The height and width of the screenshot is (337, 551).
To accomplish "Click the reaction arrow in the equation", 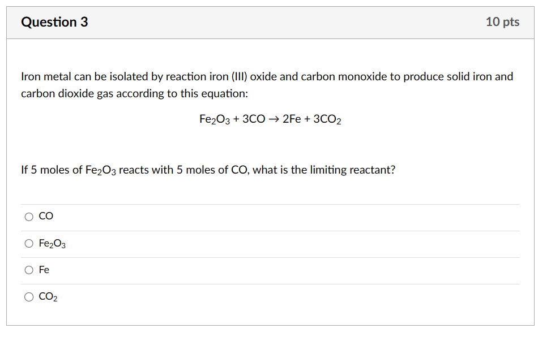I will pos(274,119).
